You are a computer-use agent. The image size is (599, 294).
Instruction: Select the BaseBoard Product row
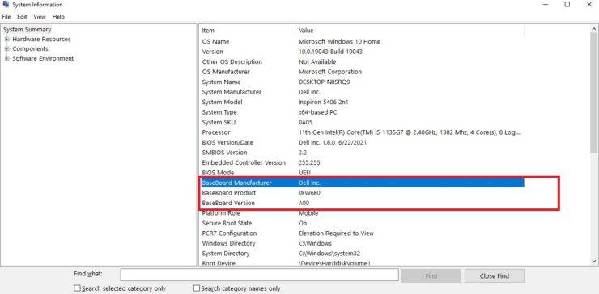tap(362, 193)
